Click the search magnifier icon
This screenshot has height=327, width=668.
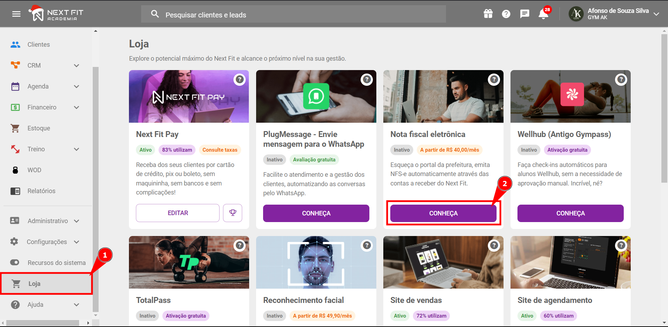point(155,14)
